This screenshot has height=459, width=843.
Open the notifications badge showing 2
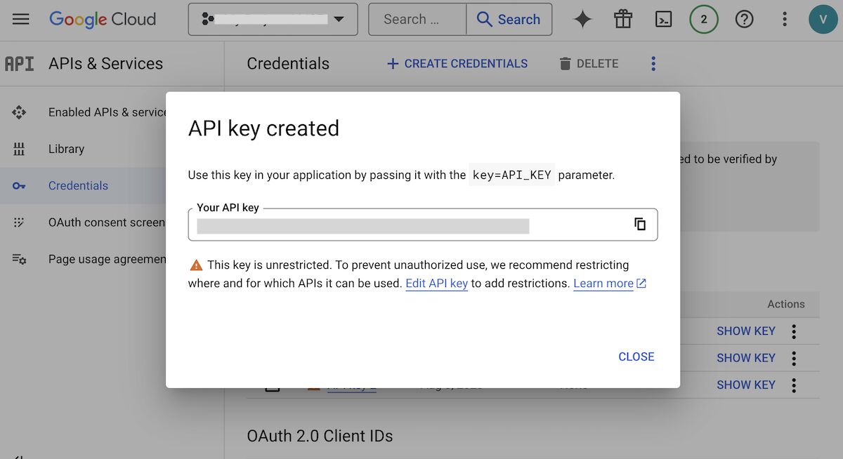pos(703,19)
